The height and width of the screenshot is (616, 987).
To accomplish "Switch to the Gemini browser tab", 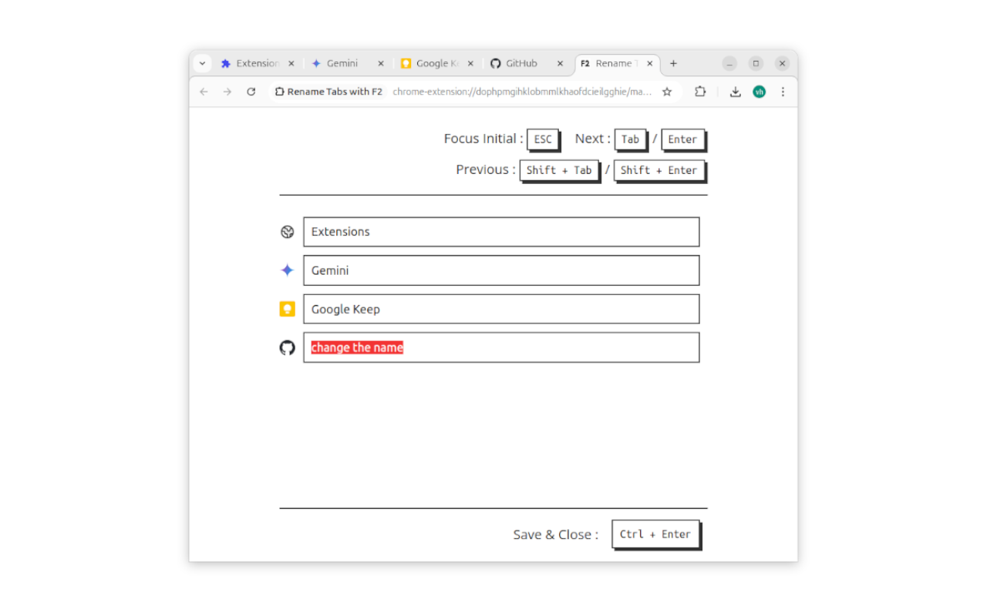I will 348,64.
